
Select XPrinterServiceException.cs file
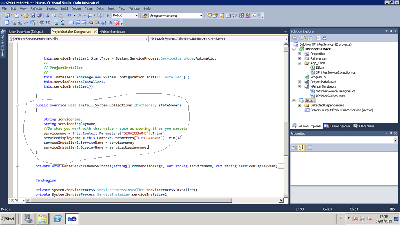point(336,72)
